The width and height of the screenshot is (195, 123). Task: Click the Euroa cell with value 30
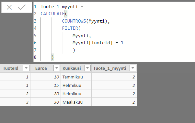tap(46, 102)
